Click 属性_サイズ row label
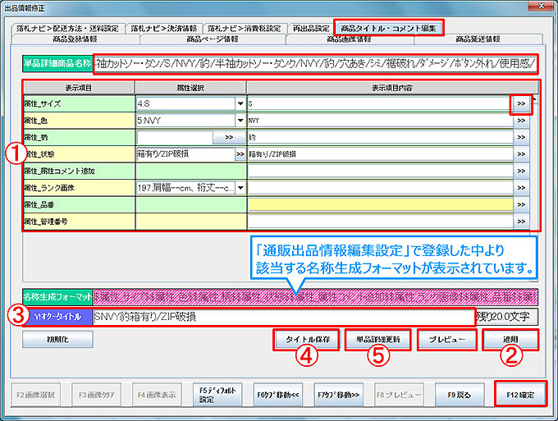The height and width of the screenshot is (421, 558). pos(79,103)
